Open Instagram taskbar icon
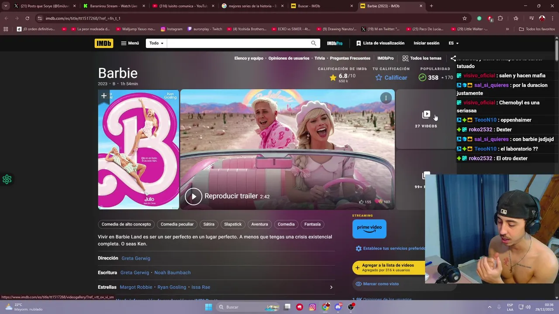 [x=312, y=307]
